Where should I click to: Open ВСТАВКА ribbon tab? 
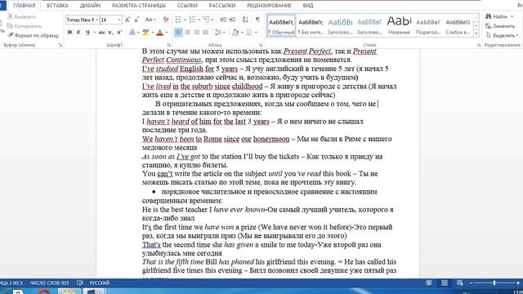57,6
